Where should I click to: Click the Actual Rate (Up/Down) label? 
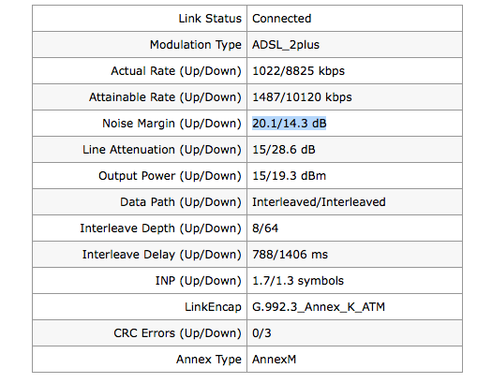coord(176,71)
